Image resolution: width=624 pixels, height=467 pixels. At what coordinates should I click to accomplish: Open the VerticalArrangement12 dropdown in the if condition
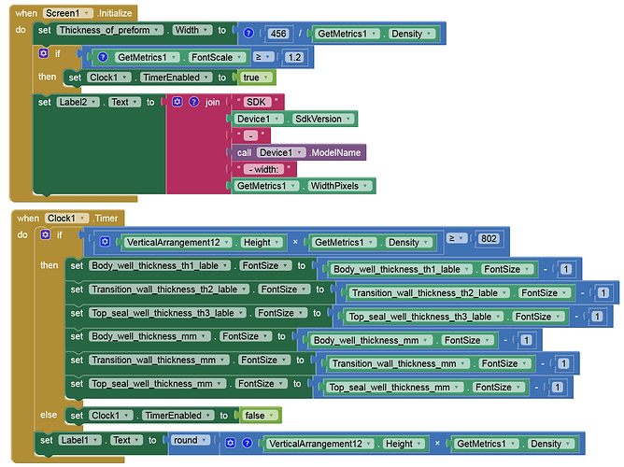click(x=177, y=243)
